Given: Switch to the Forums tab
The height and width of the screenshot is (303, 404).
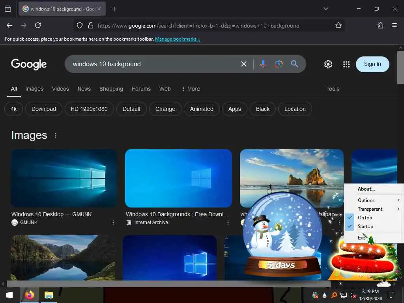Looking at the screenshot, I should coord(141,89).
